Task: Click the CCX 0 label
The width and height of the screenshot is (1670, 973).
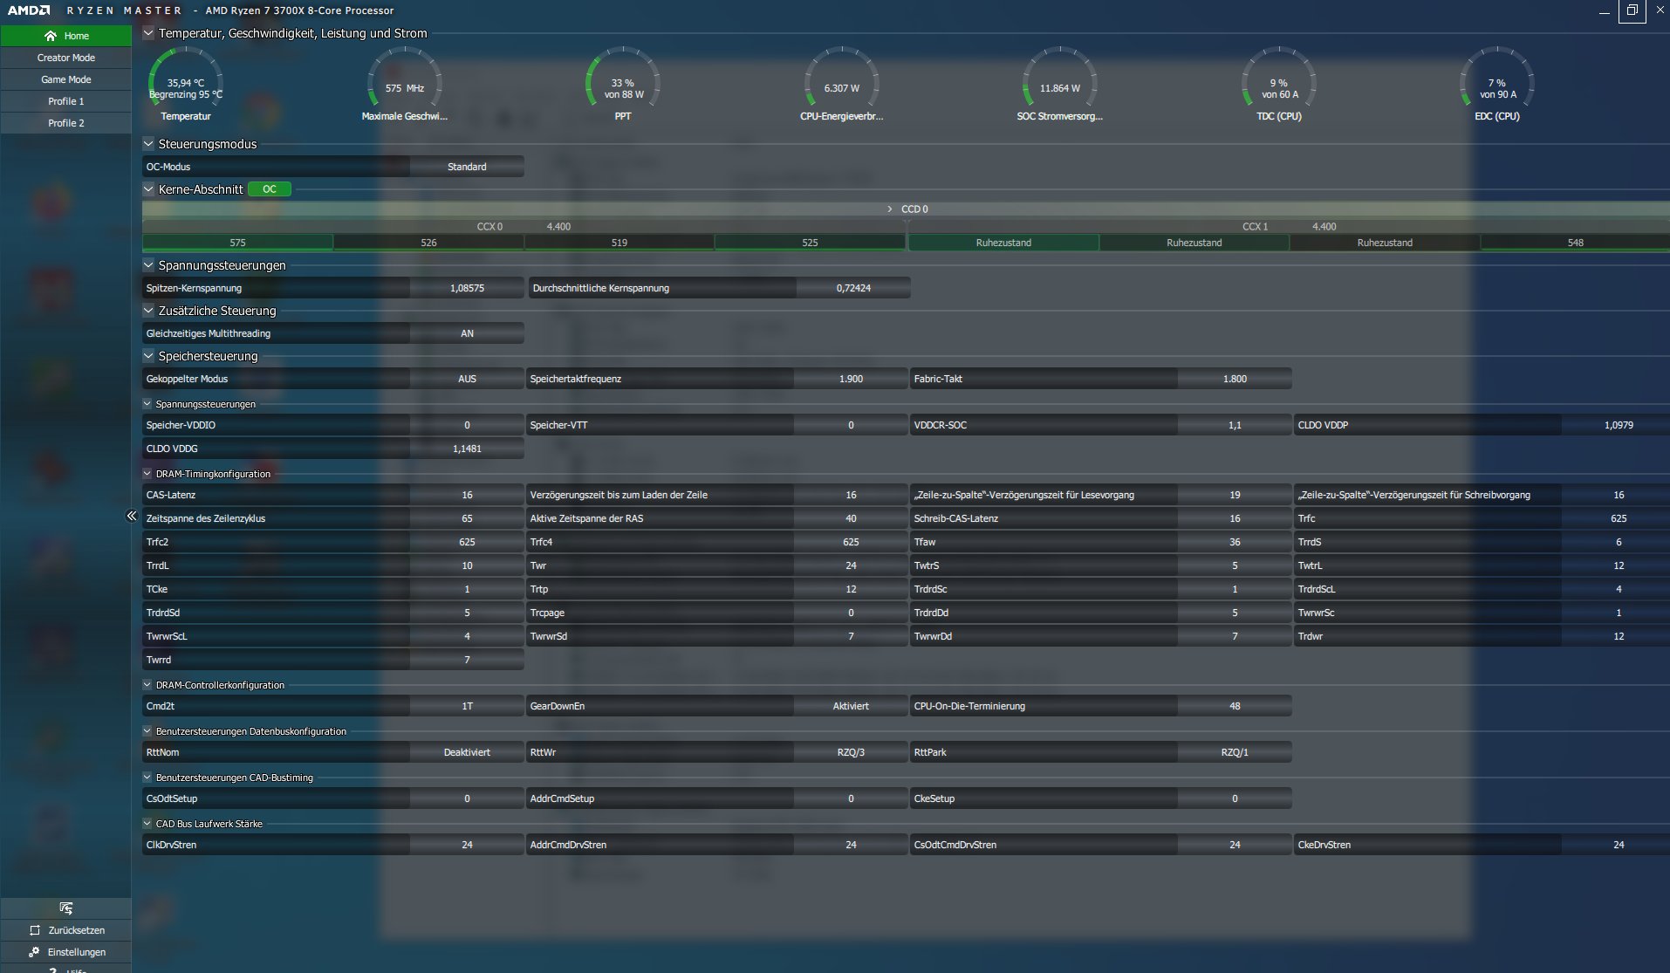Action: coord(489,227)
